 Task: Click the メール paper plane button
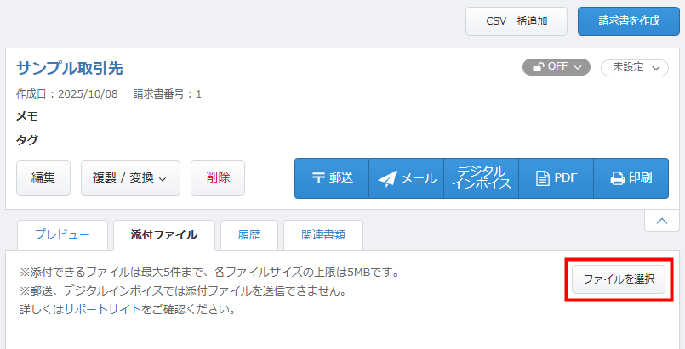407,178
